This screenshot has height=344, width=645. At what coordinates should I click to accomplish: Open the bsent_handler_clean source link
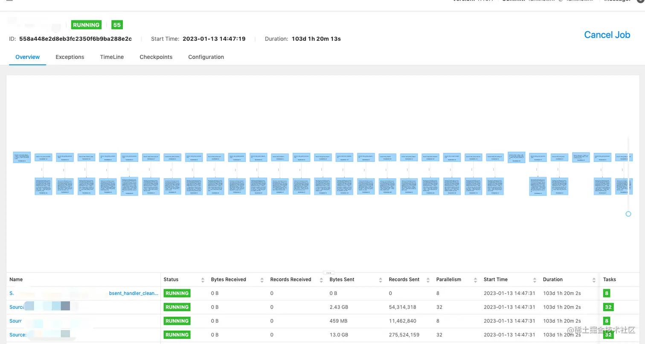click(x=134, y=293)
